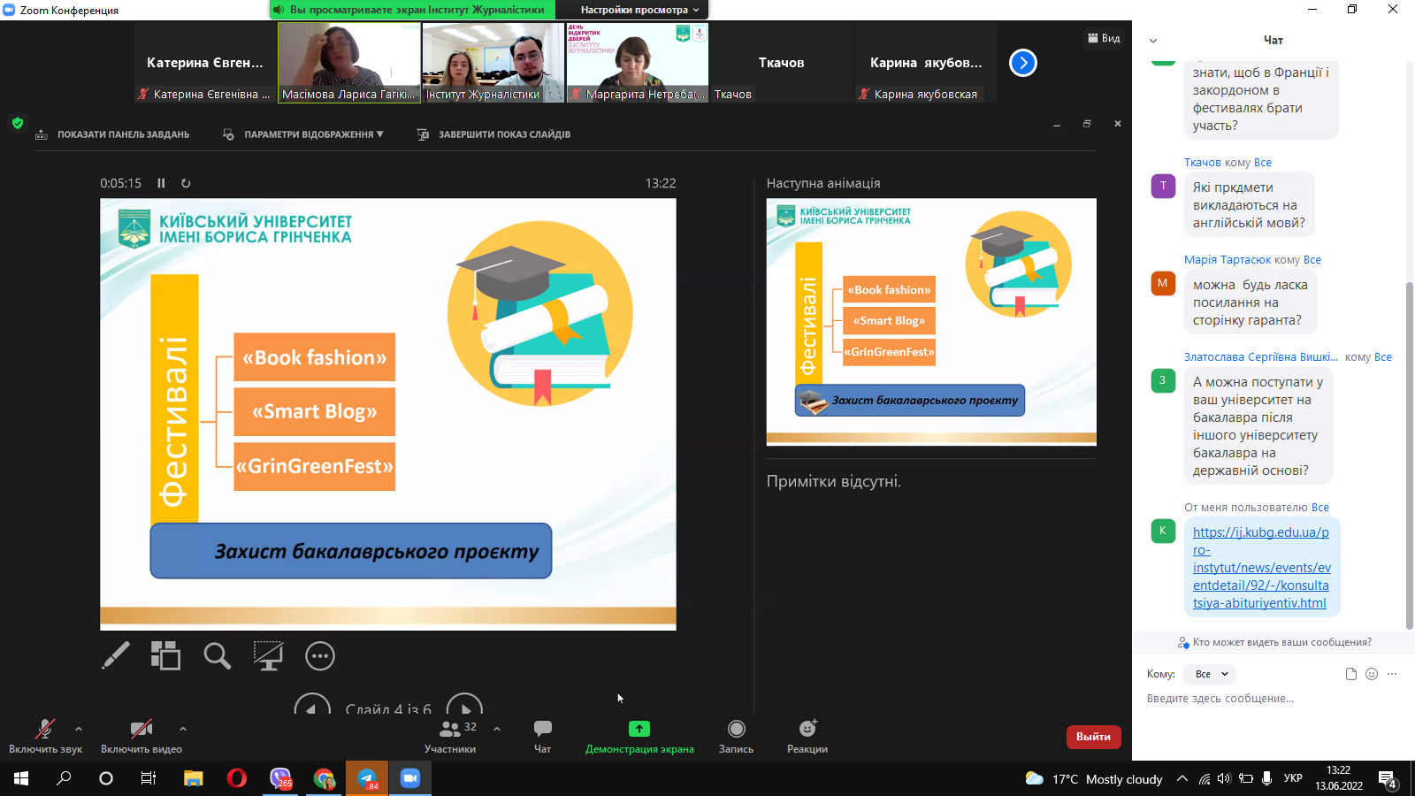
Task: Open the kubg.edu.ua link in chat
Action: (1261, 568)
